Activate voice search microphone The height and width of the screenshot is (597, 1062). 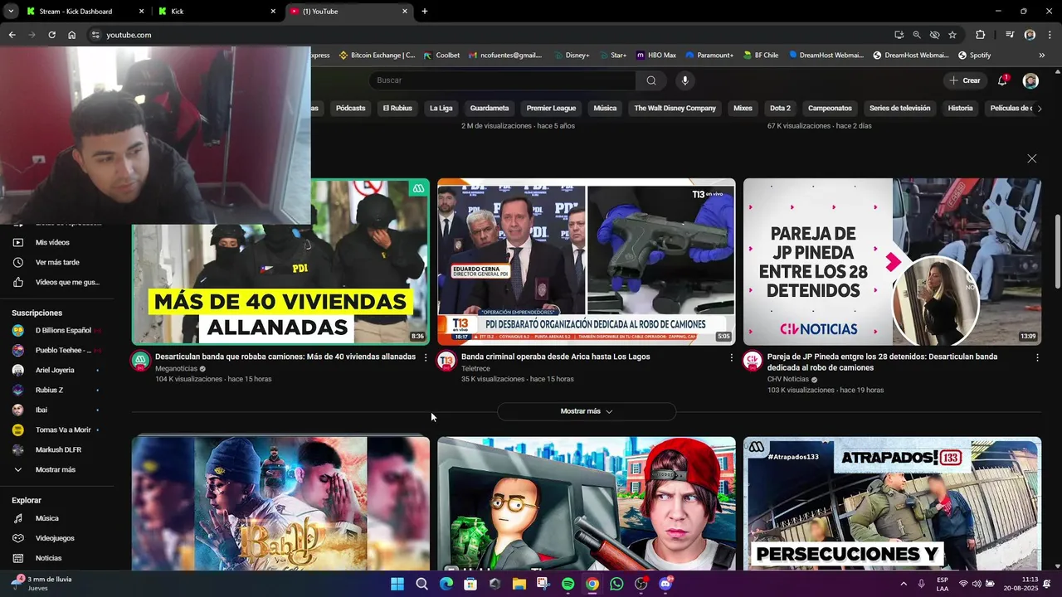684,80
